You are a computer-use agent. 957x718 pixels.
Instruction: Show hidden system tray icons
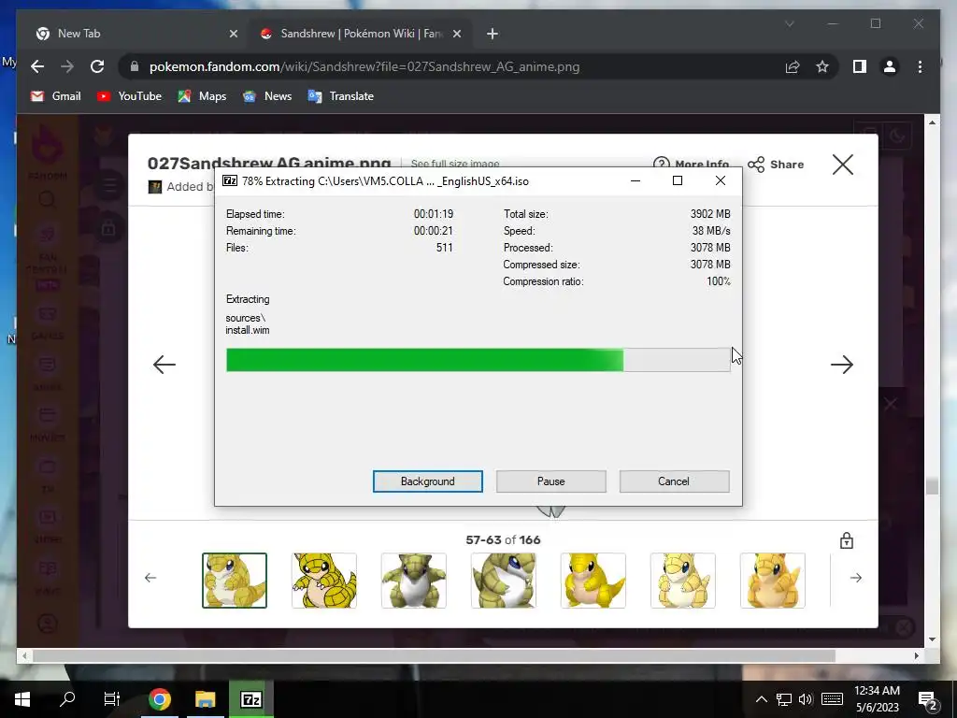pos(761,699)
